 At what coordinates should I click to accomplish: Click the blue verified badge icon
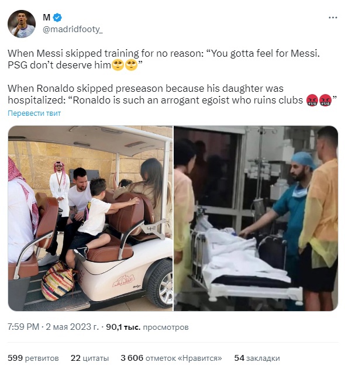(57, 18)
